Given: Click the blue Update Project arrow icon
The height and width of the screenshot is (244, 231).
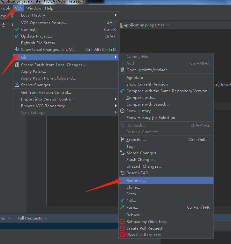Looking at the screenshot, I should [x=17, y=36].
